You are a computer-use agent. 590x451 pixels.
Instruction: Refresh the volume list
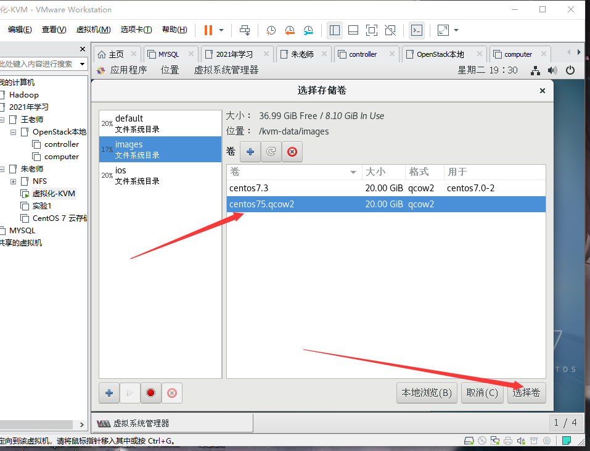271,152
